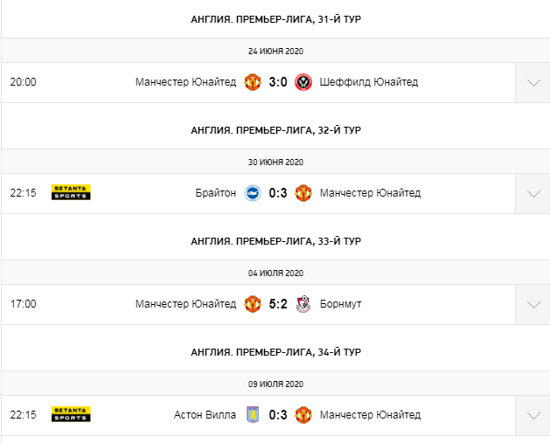550x443 pixels.
Task: Expand the Manchester United vs Sheffield United match
Action: (533, 83)
